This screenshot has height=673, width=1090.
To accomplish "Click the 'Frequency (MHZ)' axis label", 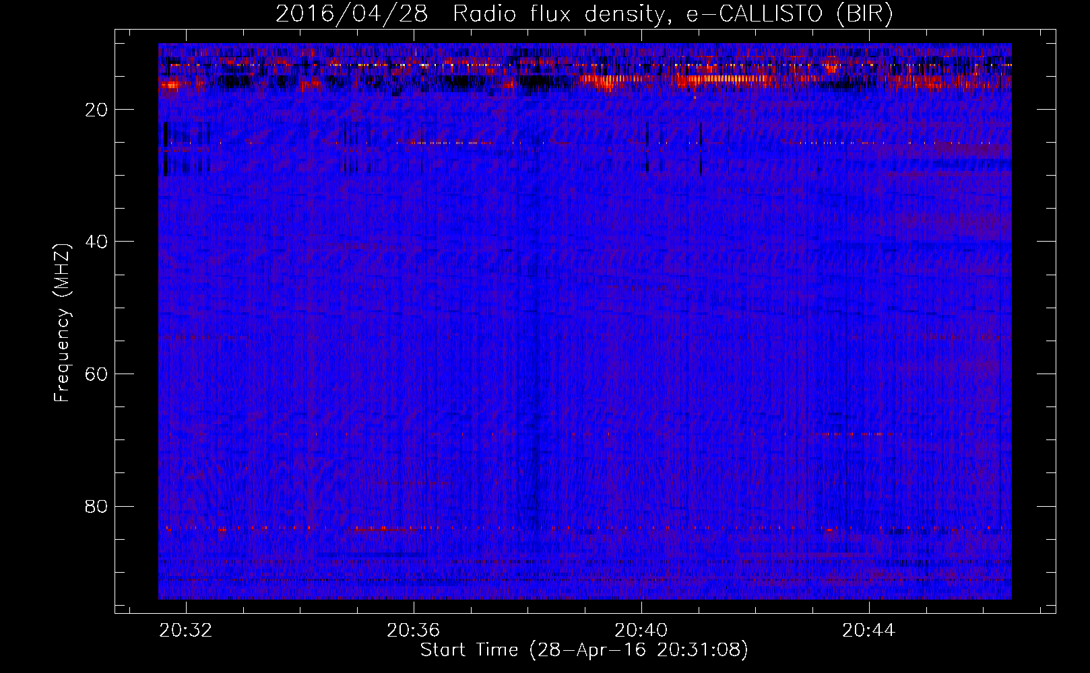I will pyautogui.click(x=61, y=323).
